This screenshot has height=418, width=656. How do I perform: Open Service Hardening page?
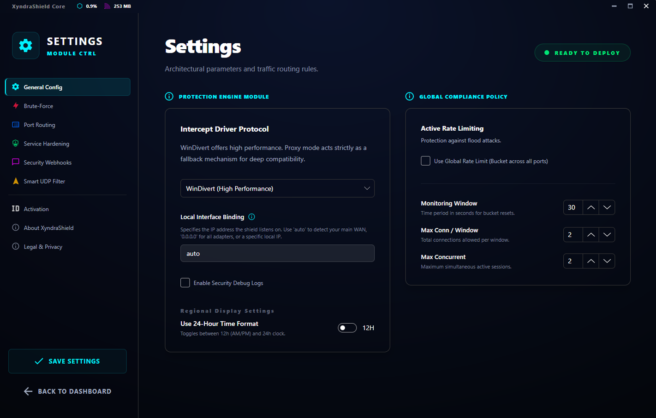pyautogui.click(x=68, y=144)
